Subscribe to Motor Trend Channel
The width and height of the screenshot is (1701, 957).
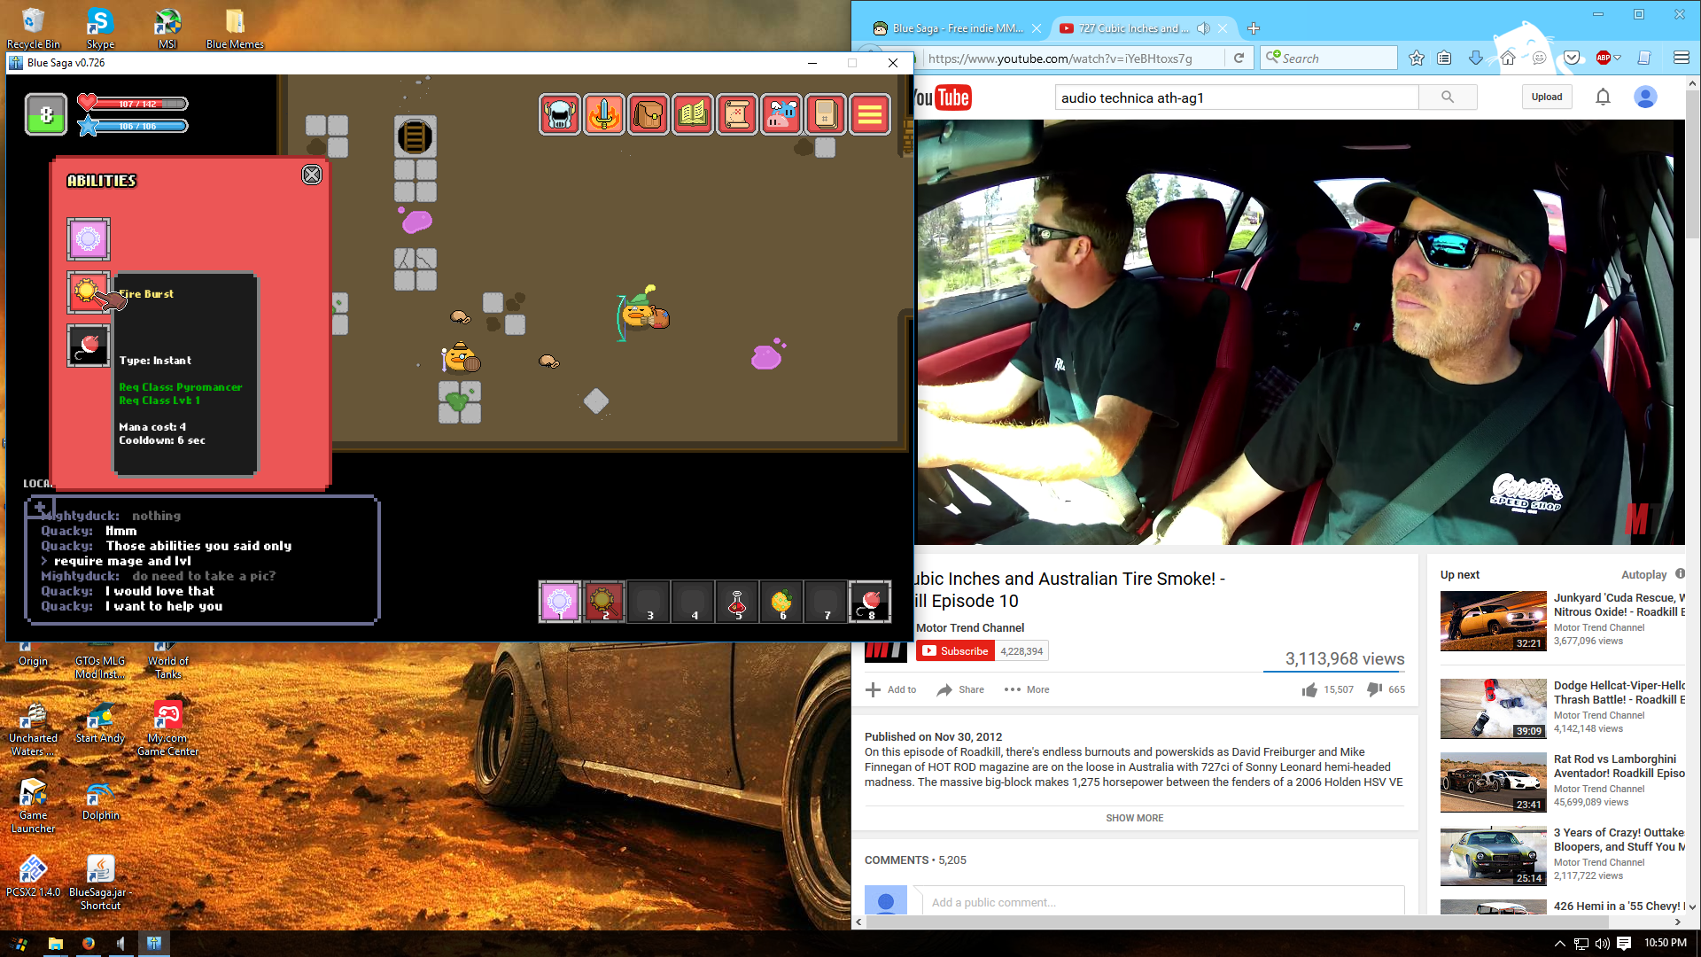click(x=956, y=651)
